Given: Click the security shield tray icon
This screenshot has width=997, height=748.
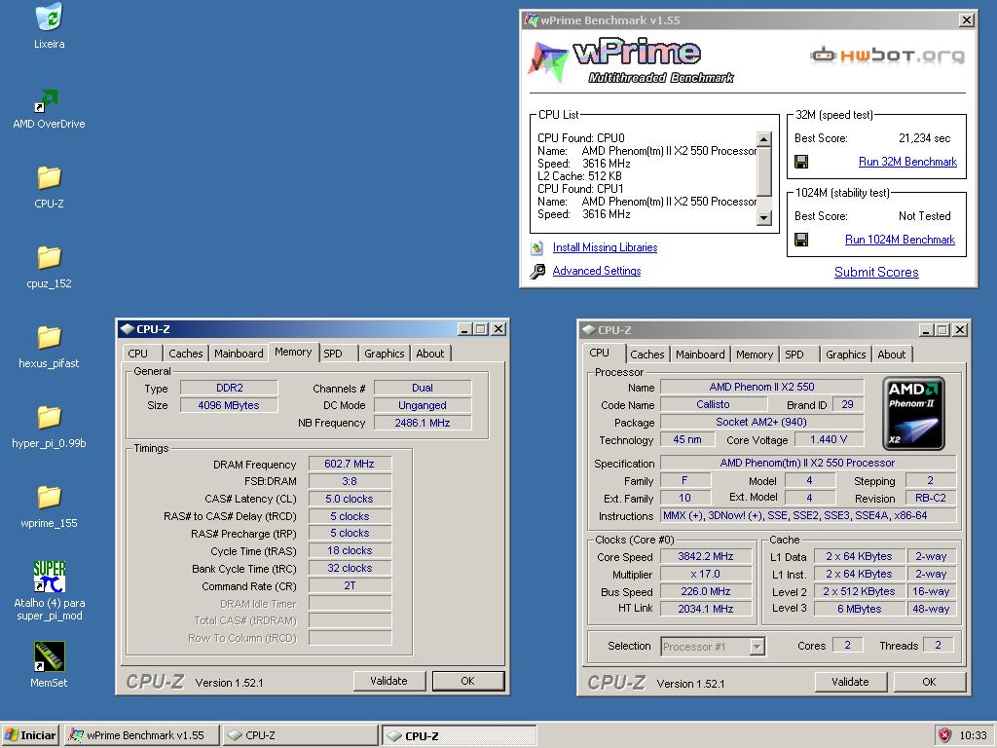Looking at the screenshot, I should [x=944, y=735].
